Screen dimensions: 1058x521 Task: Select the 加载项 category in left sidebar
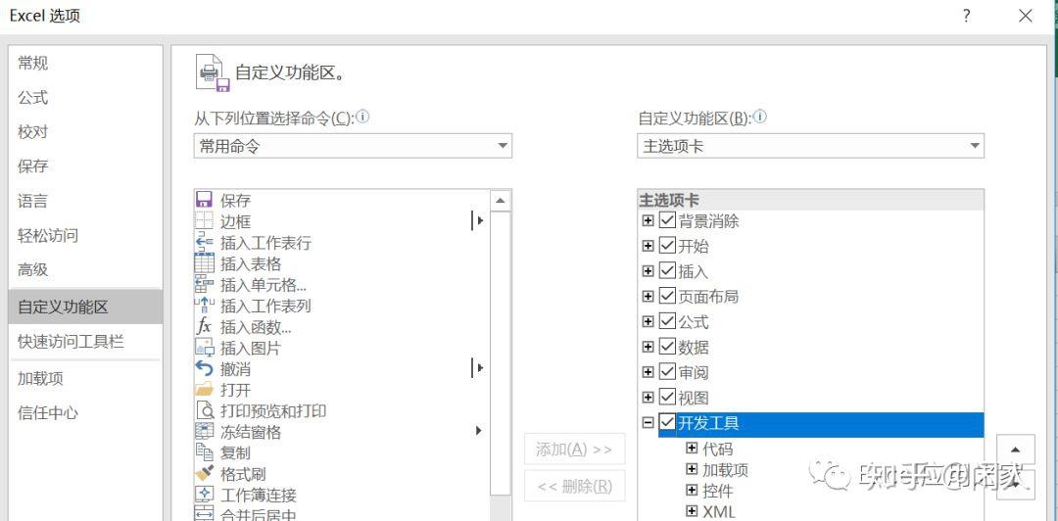click(x=85, y=379)
